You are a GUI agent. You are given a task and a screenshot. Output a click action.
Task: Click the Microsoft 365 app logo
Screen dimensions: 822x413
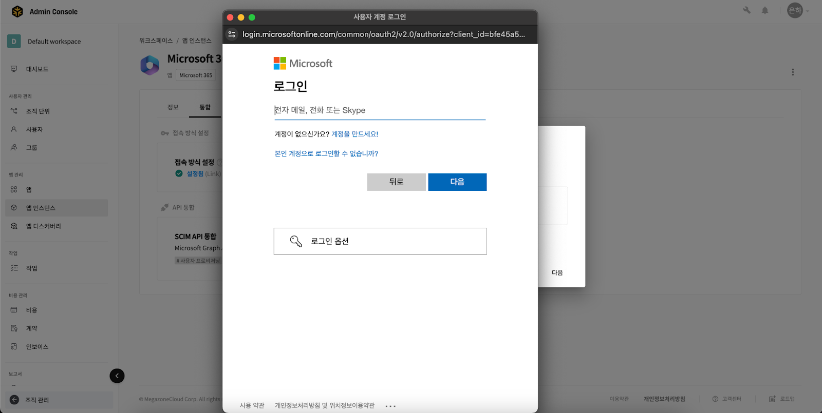click(150, 66)
